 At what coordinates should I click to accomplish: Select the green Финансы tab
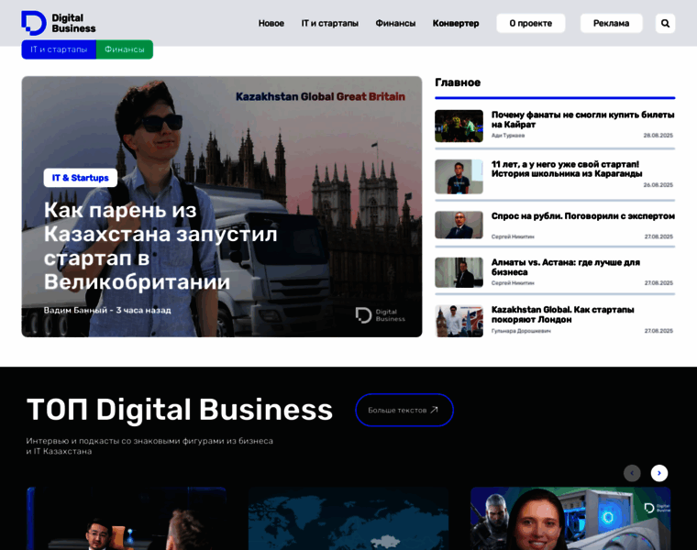pyautogui.click(x=125, y=49)
